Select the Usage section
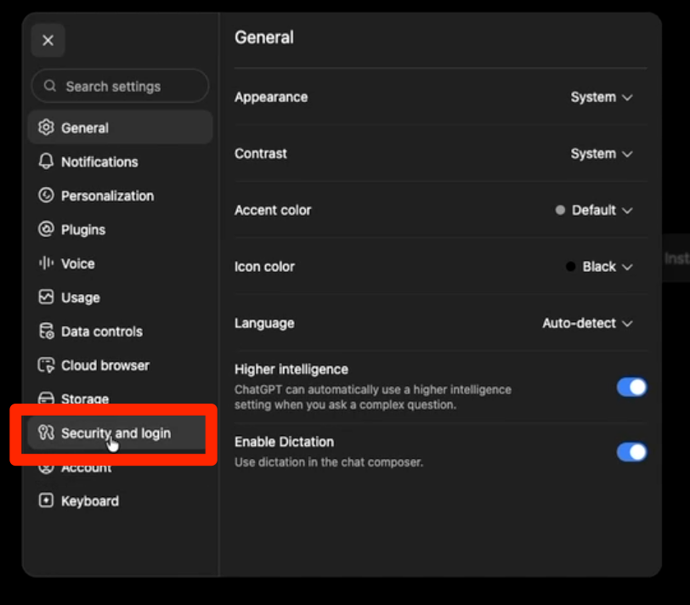690x605 pixels. (120, 297)
